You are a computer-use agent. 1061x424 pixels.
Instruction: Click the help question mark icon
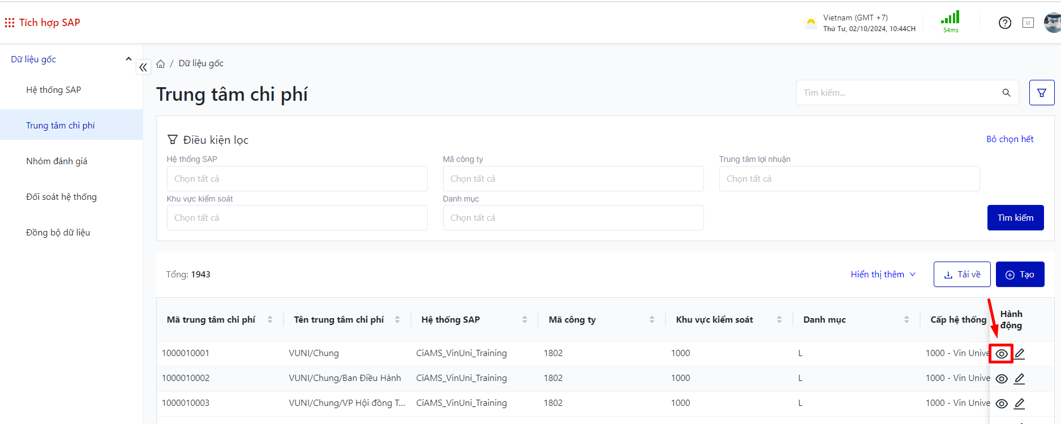[x=1004, y=23]
